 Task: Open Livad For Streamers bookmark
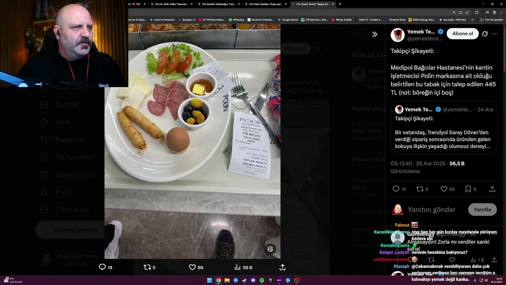pyautogui.click(x=162, y=20)
